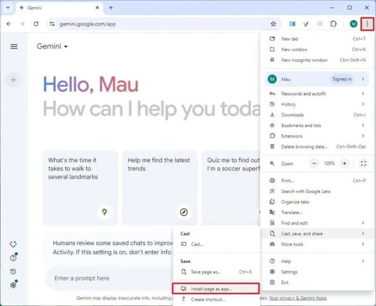Viewport: 376px width, 306px height.
Task: Open Downloads from the menu
Action: (317, 115)
